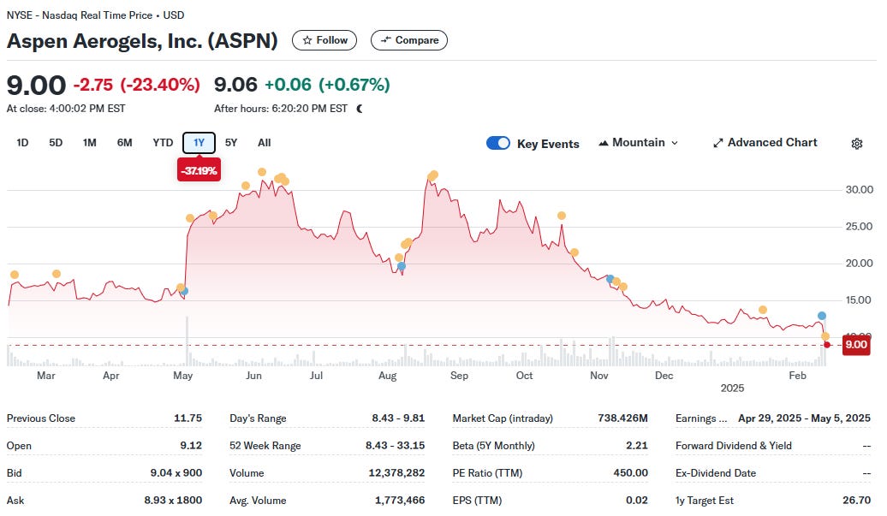
Task: Click the Previous Close label
Action: 41,418
